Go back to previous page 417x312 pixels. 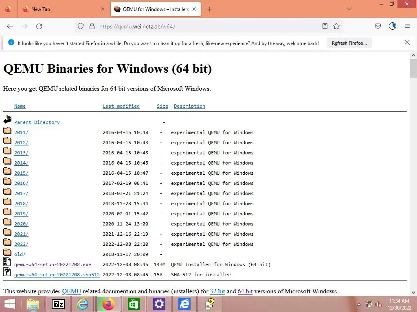(10, 26)
